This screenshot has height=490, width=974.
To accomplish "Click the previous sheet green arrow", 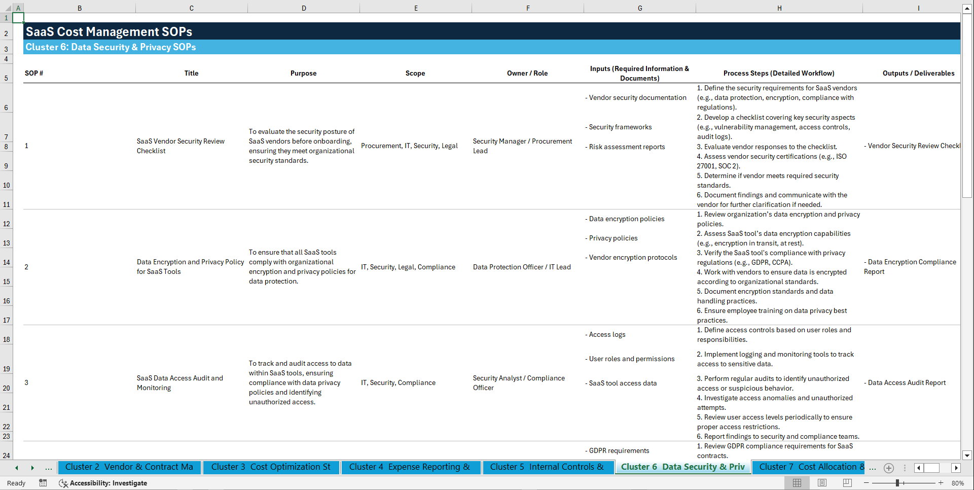I will coord(16,468).
